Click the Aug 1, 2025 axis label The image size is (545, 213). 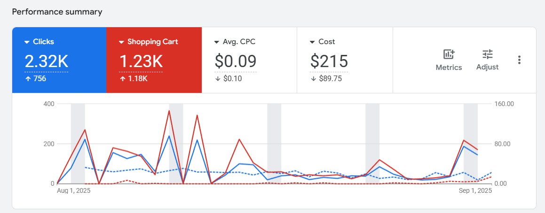73,191
